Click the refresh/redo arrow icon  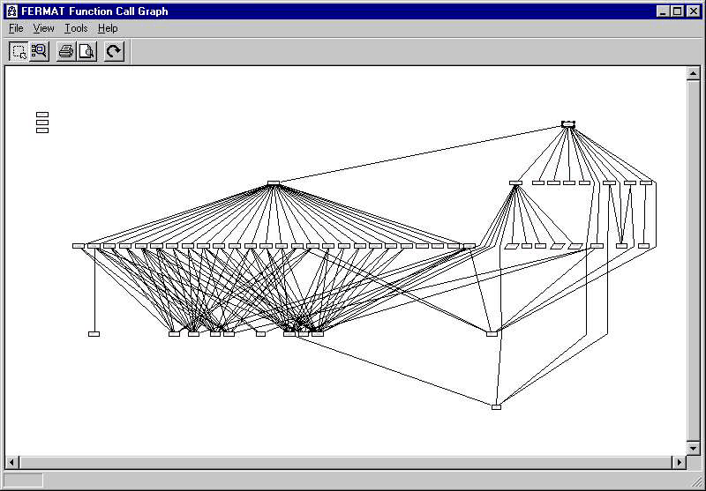tap(114, 51)
